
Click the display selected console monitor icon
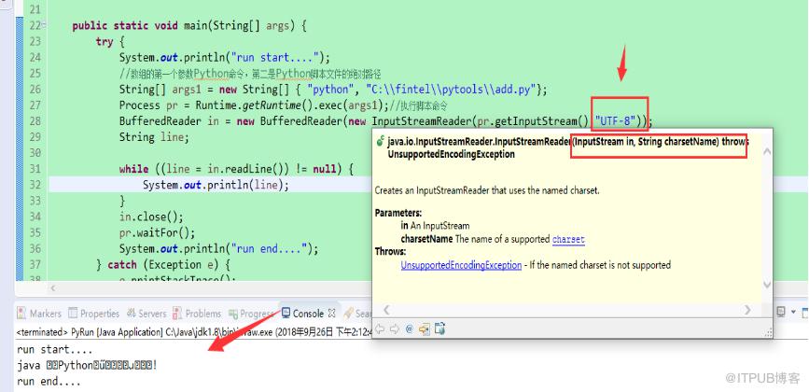tap(782, 313)
